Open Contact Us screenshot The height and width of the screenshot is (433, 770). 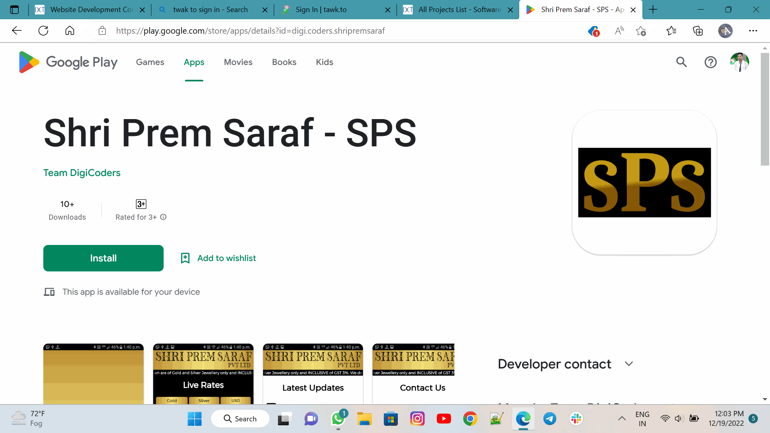tap(413, 374)
